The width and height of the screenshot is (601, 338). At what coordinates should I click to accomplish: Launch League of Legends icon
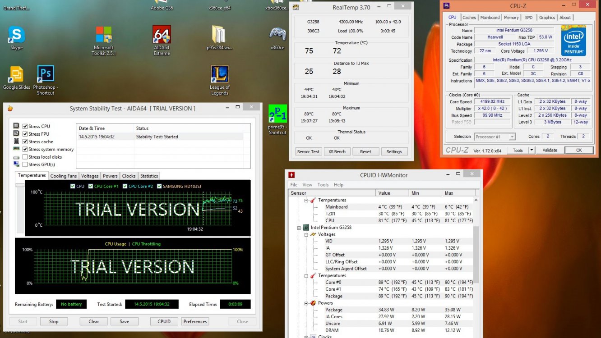click(x=219, y=74)
